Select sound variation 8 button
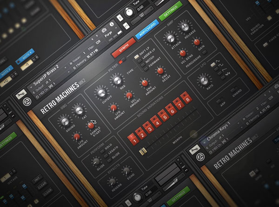This screenshot has height=207, width=279. pyautogui.click(x=187, y=99)
